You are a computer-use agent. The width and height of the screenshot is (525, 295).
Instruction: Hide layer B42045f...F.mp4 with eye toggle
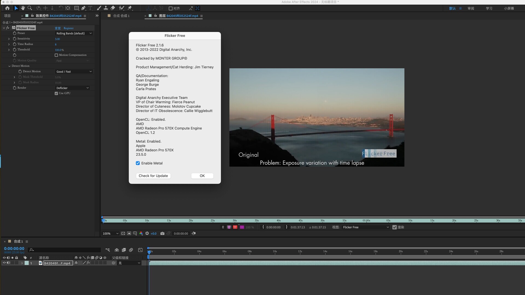point(4,263)
